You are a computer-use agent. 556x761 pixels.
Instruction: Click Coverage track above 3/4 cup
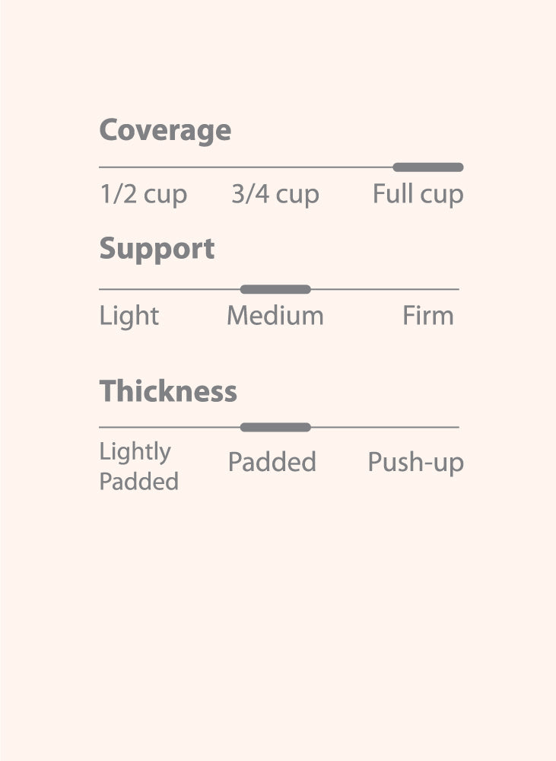(x=275, y=167)
